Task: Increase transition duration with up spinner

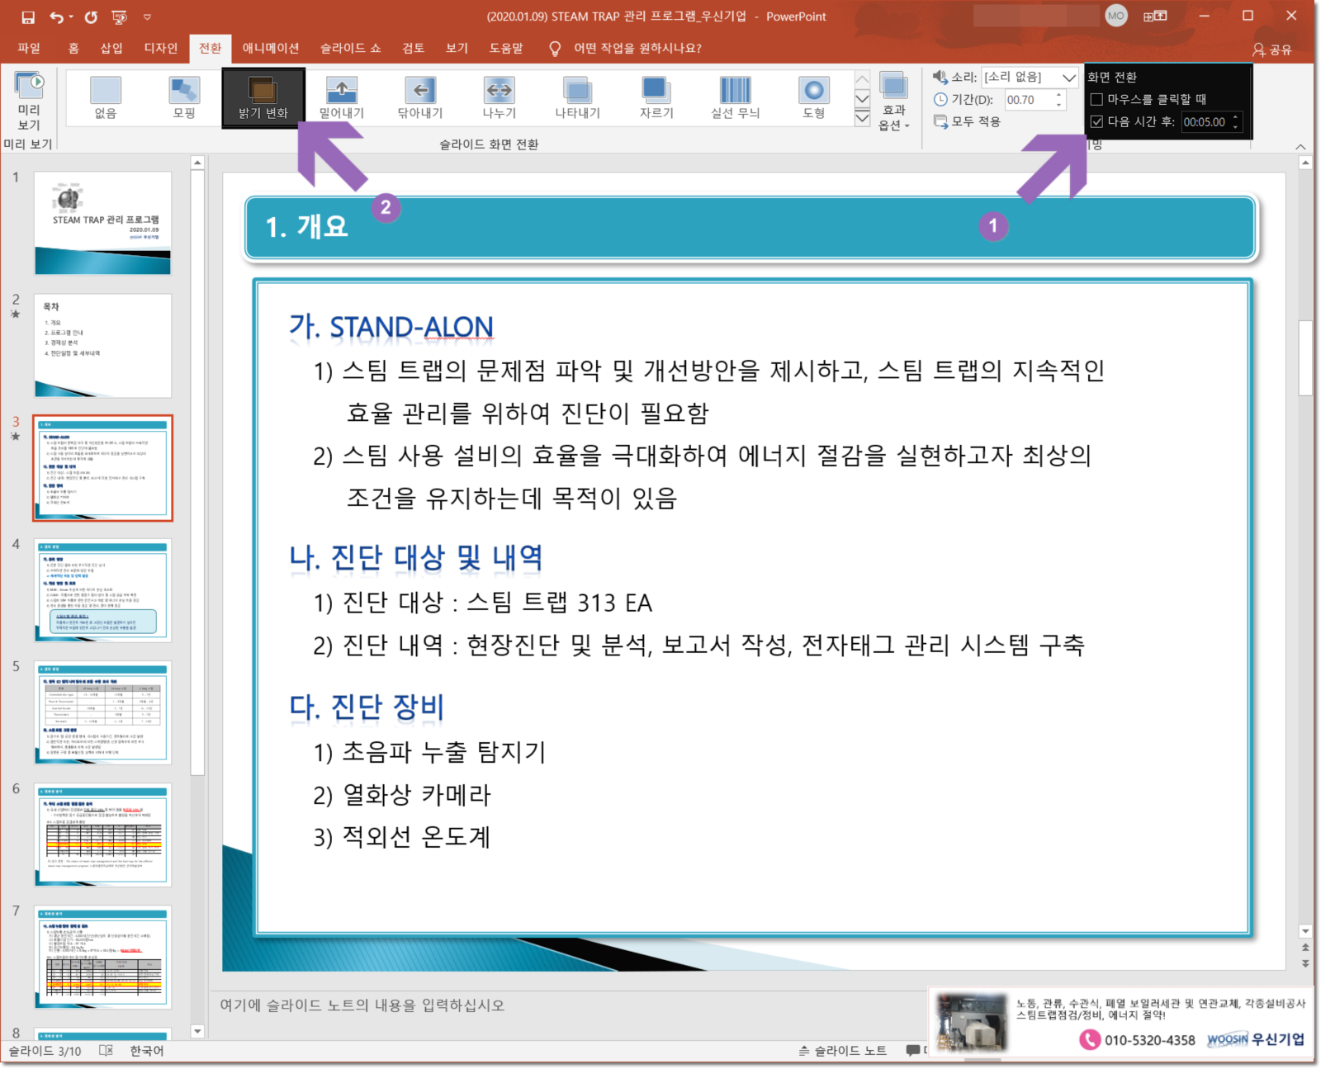Action: pos(1059,95)
